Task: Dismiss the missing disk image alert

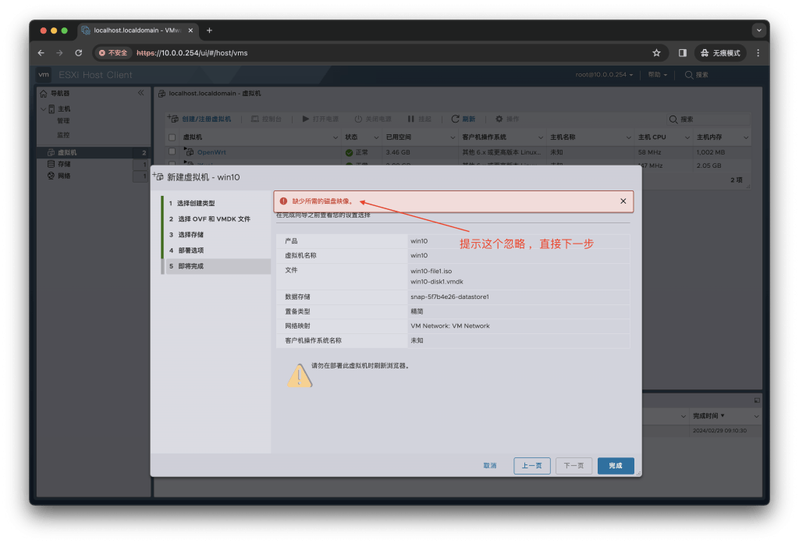Action: point(623,201)
